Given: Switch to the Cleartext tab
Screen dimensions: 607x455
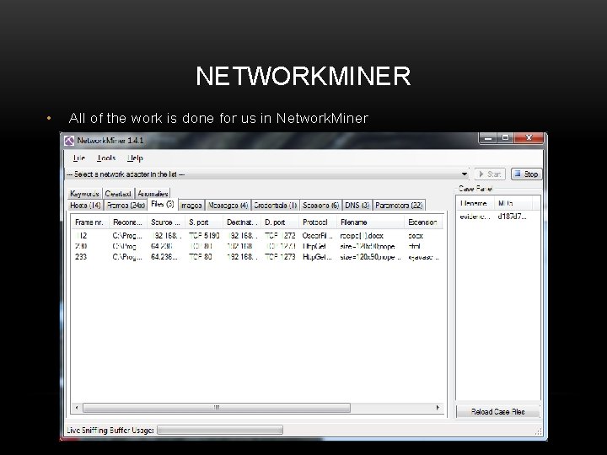Looking at the screenshot, I should [118, 194].
